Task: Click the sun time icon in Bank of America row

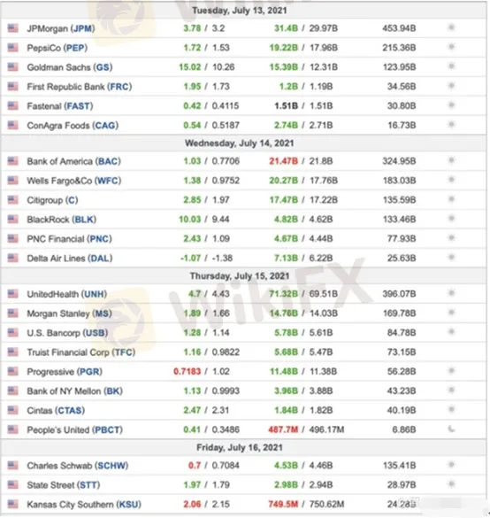Action: pyautogui.click(x=451, y=160)
